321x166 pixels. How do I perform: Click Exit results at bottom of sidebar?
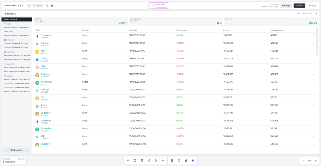coord(16,150)
